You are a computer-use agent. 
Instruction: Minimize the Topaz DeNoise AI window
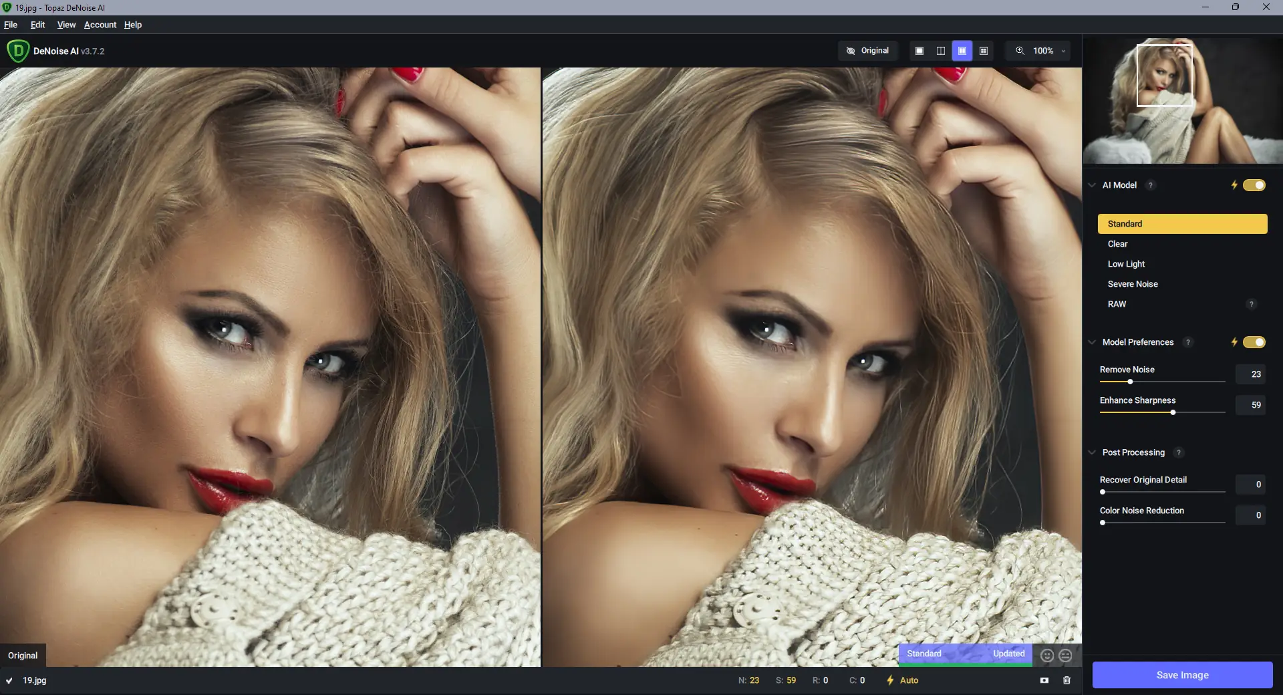[1205, 7]
